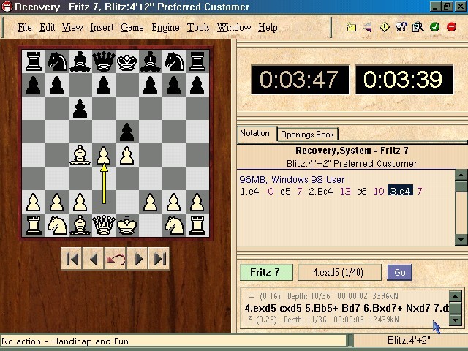
Task: Click the 4.exd5 (1/40) move button
Action: (339, 272)
